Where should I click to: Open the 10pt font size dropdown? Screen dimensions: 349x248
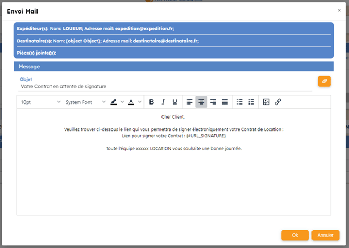41,102
